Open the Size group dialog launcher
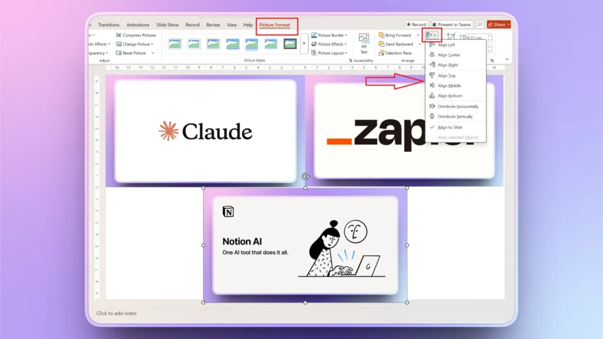 coord(492,61)
